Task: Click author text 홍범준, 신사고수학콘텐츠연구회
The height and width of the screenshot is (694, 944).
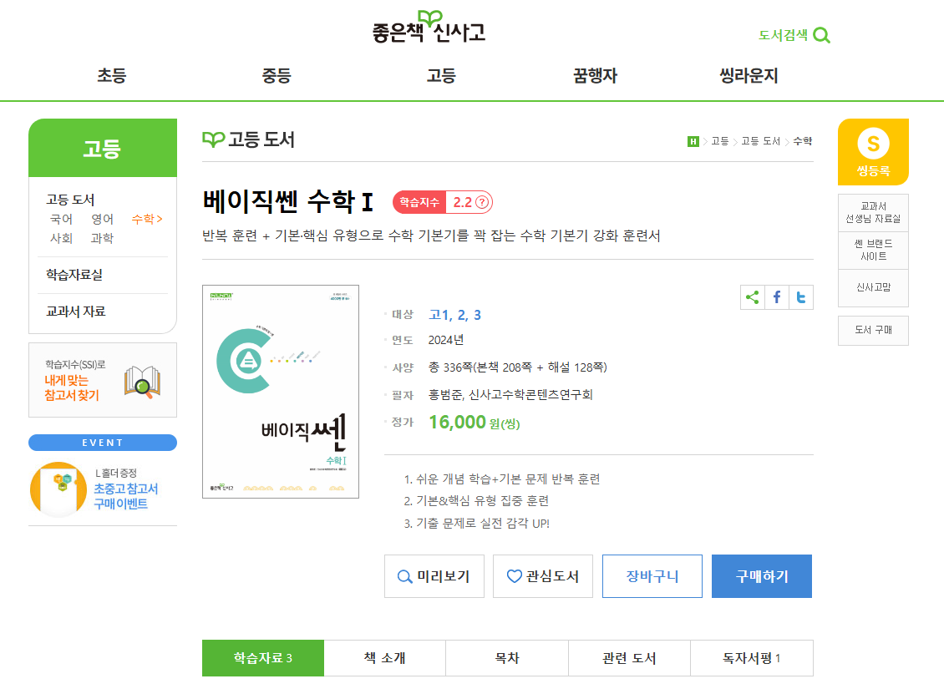Action: click(x=510, y=395)
